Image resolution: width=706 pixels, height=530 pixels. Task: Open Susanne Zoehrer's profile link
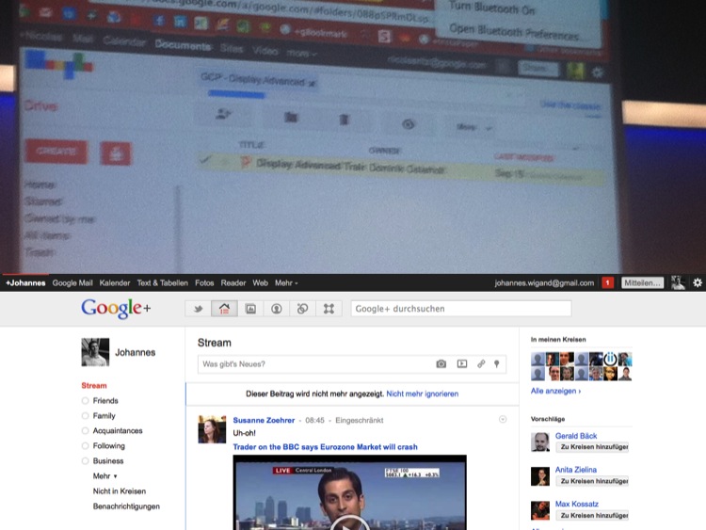coord(264,420)
